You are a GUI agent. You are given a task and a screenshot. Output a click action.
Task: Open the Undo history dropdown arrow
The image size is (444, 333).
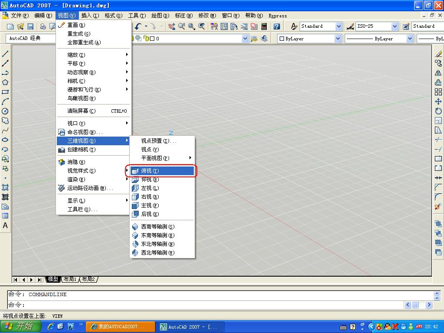coord(146,26)
